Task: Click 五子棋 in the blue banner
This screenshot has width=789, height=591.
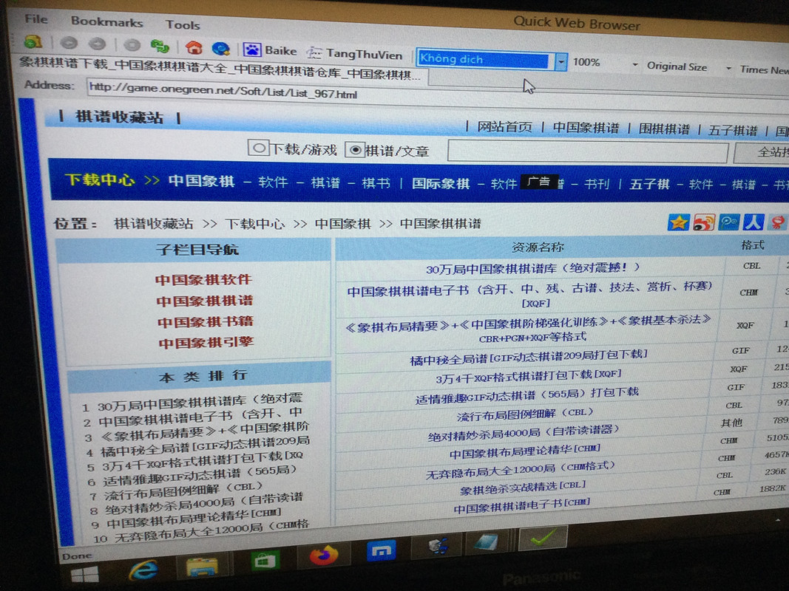Action: pyautogui.click(x=650, y=185)
